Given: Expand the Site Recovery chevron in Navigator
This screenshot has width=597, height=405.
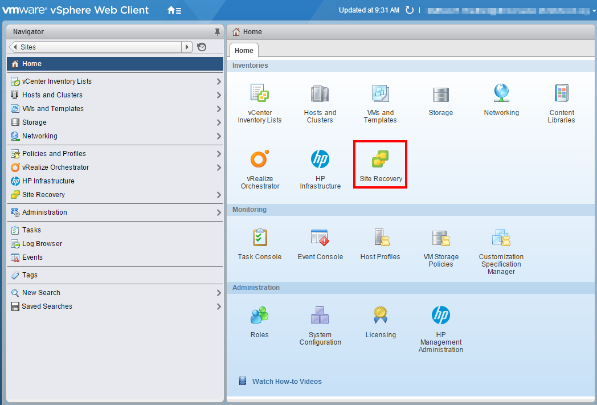Looking at the screenshot, I should pyautogui.click(x=219, y=195).
